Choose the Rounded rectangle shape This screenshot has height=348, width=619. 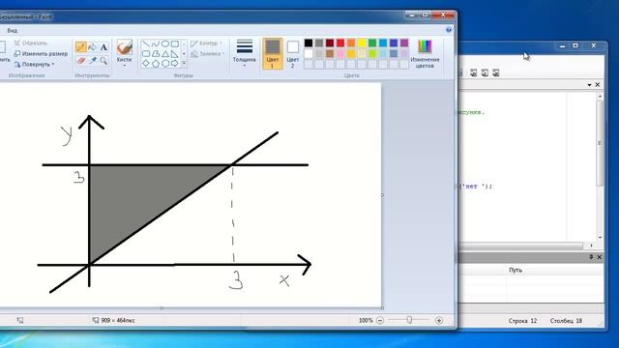(x=146, y=54)
